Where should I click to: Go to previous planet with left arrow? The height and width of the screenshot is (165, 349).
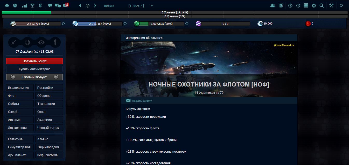point(80,5)
